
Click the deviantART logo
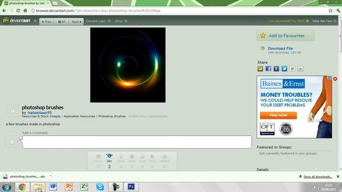(17, 21)
